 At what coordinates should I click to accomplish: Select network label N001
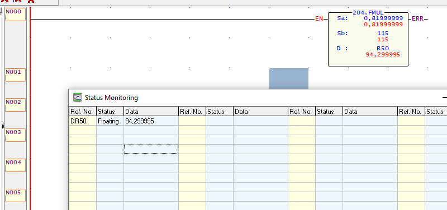pos(16,75)
